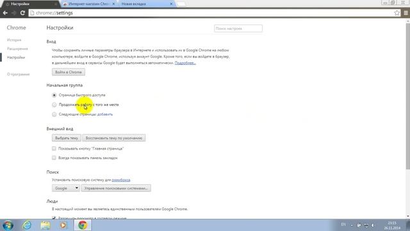Open Расширения in the sidebar

coord(17,49)
